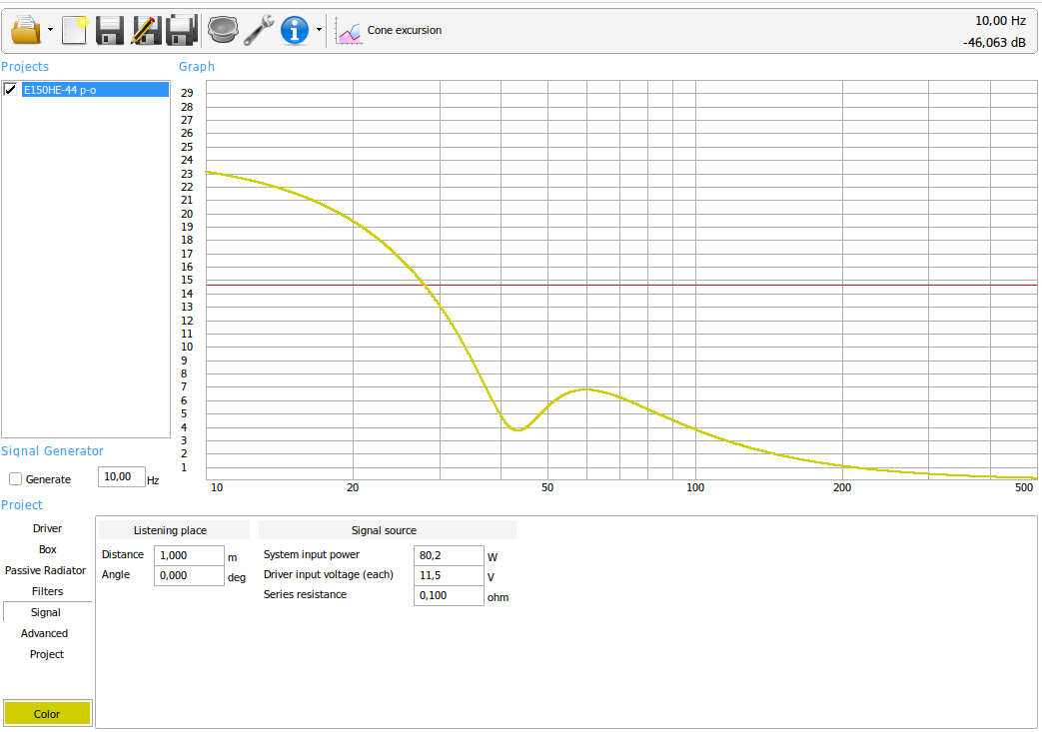
Task: Go to the Filters tab
Action: pyautogui.click(x=47, y=591)
